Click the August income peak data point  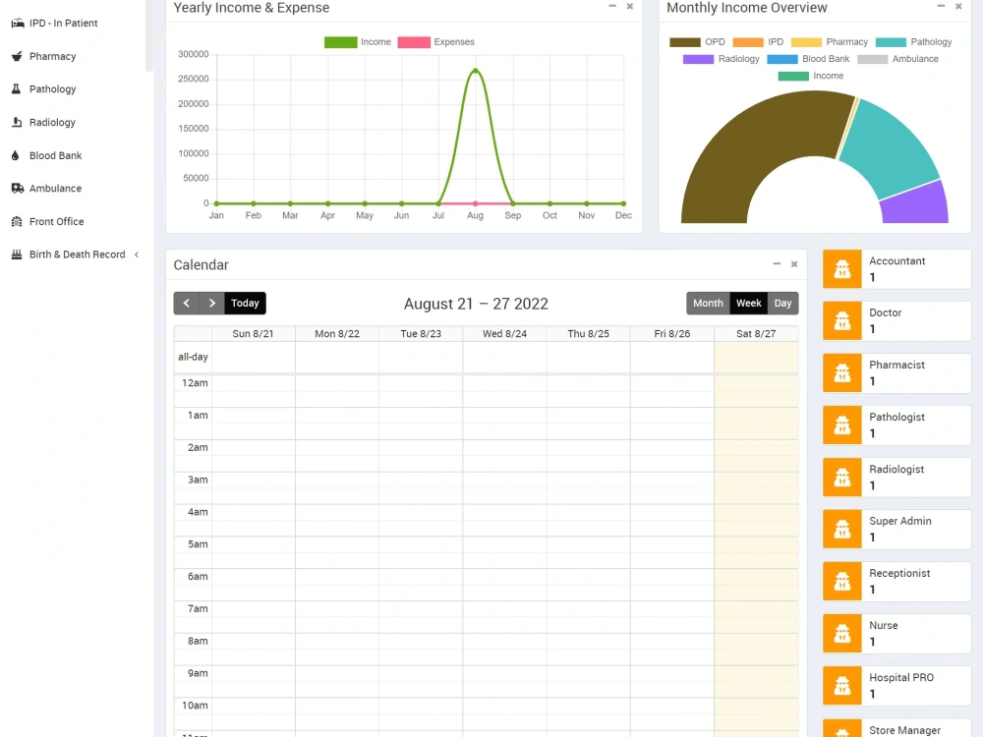pyautogui.click(x=476, y=70)
